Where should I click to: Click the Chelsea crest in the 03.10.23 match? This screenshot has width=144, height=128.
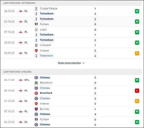pyautogui.click(x=36, y=125)
